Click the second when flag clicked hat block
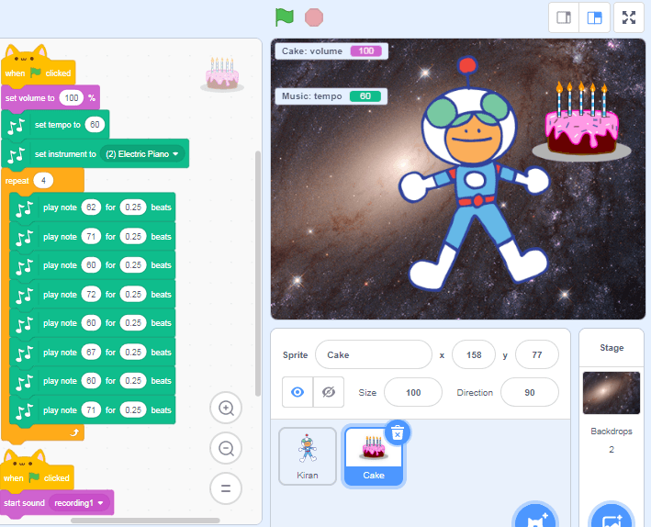 (37, 478)
